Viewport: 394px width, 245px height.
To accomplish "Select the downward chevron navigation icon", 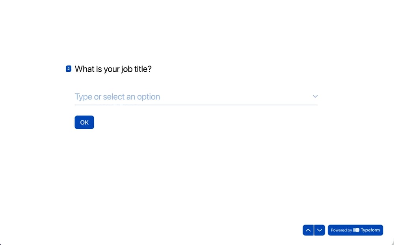I will 320,230.
